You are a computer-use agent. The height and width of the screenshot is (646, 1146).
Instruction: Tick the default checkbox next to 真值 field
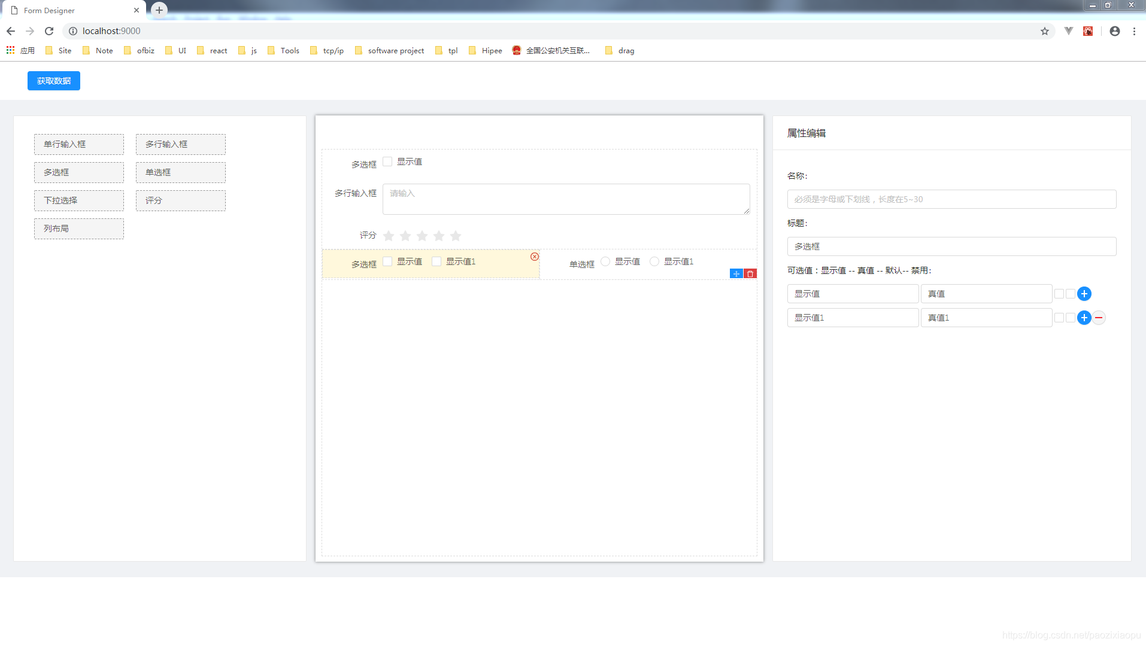tap(1059, 294)
